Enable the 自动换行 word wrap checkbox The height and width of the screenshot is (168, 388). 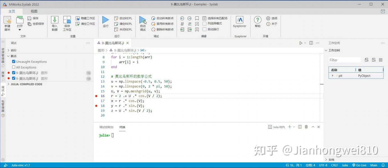coord(205,29)
